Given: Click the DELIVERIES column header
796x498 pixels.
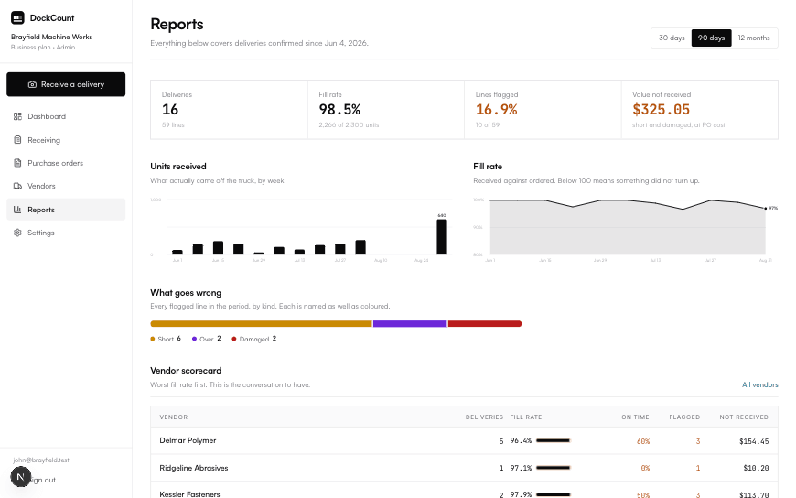Looking at the screenshot, I should [x=484, y=417].
